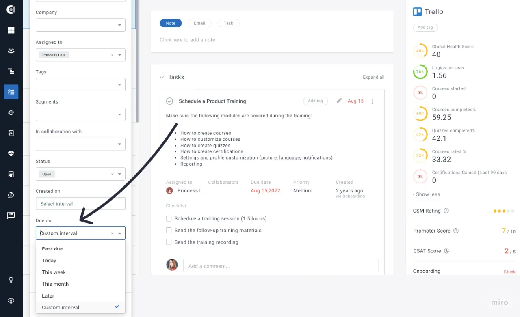Viewport: 520px width, 317px height.
Task: Open the calculator icon in the sidebar
Action: [x=11, y=175]
